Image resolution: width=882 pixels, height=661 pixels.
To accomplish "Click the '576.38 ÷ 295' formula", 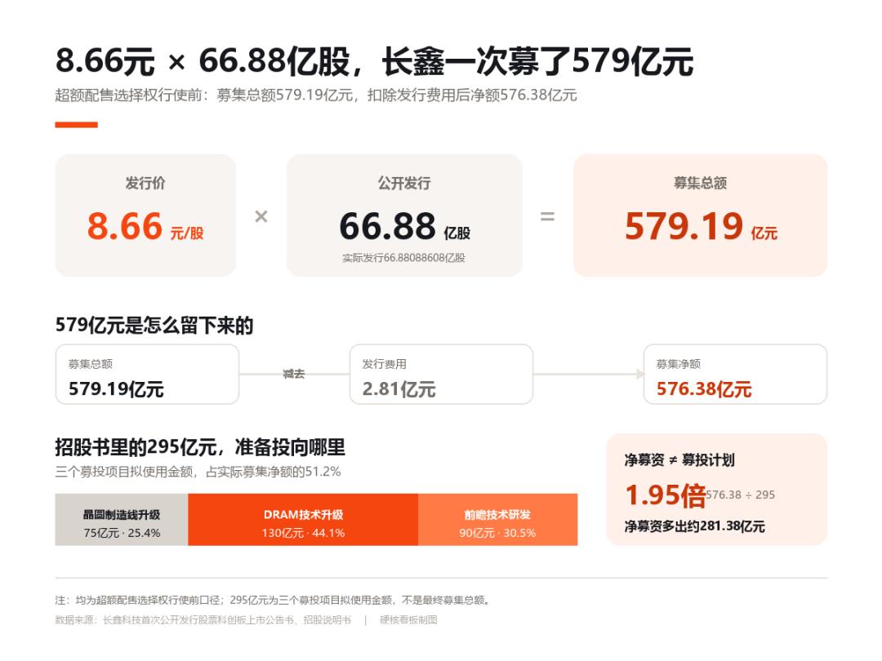I will pos(740,495).
